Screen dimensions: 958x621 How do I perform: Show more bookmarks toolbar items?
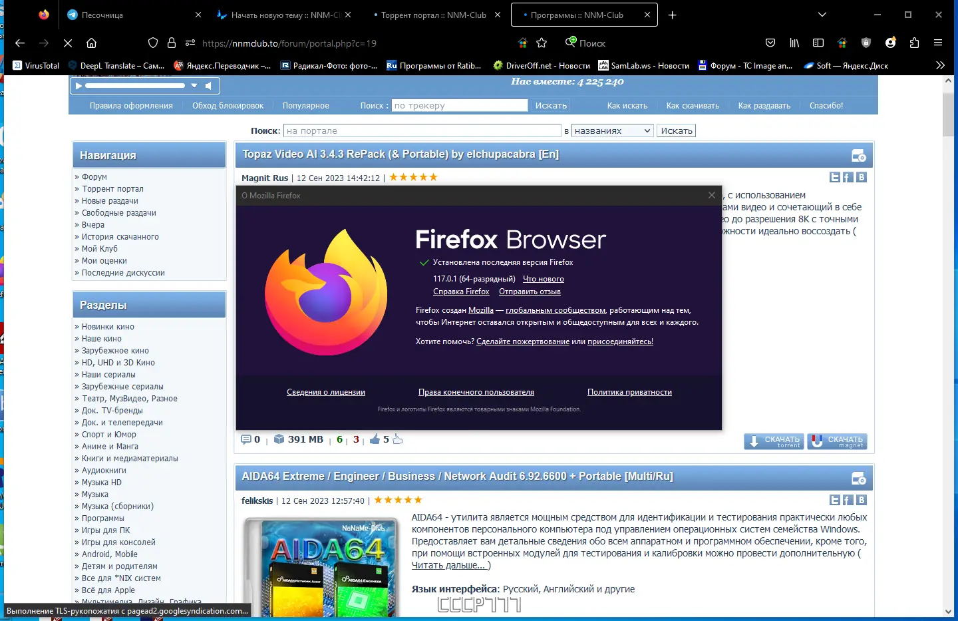(940, 65)
